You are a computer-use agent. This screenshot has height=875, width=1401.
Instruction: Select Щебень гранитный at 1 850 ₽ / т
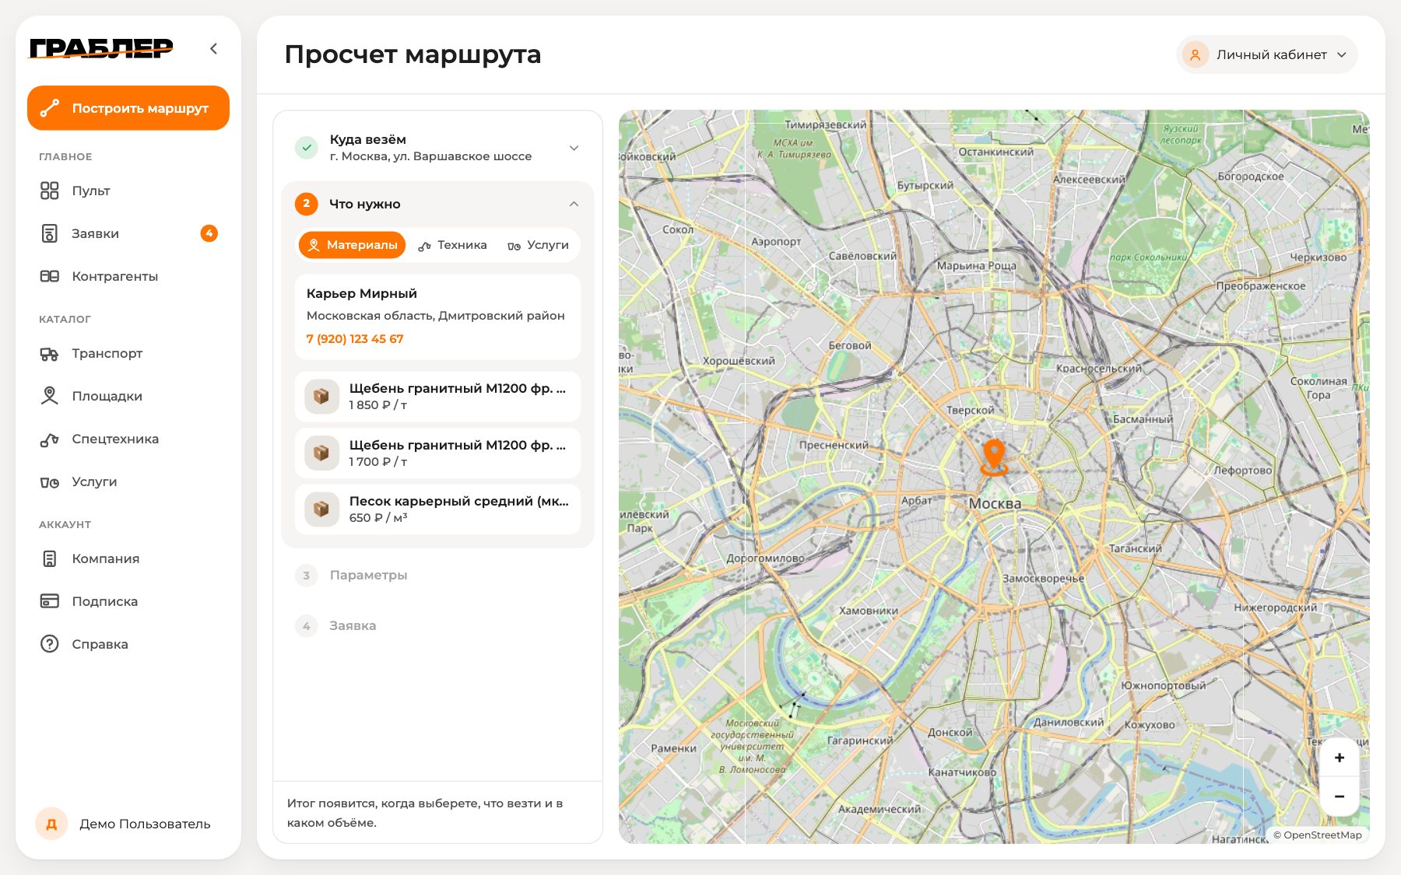tap(437, 397)
